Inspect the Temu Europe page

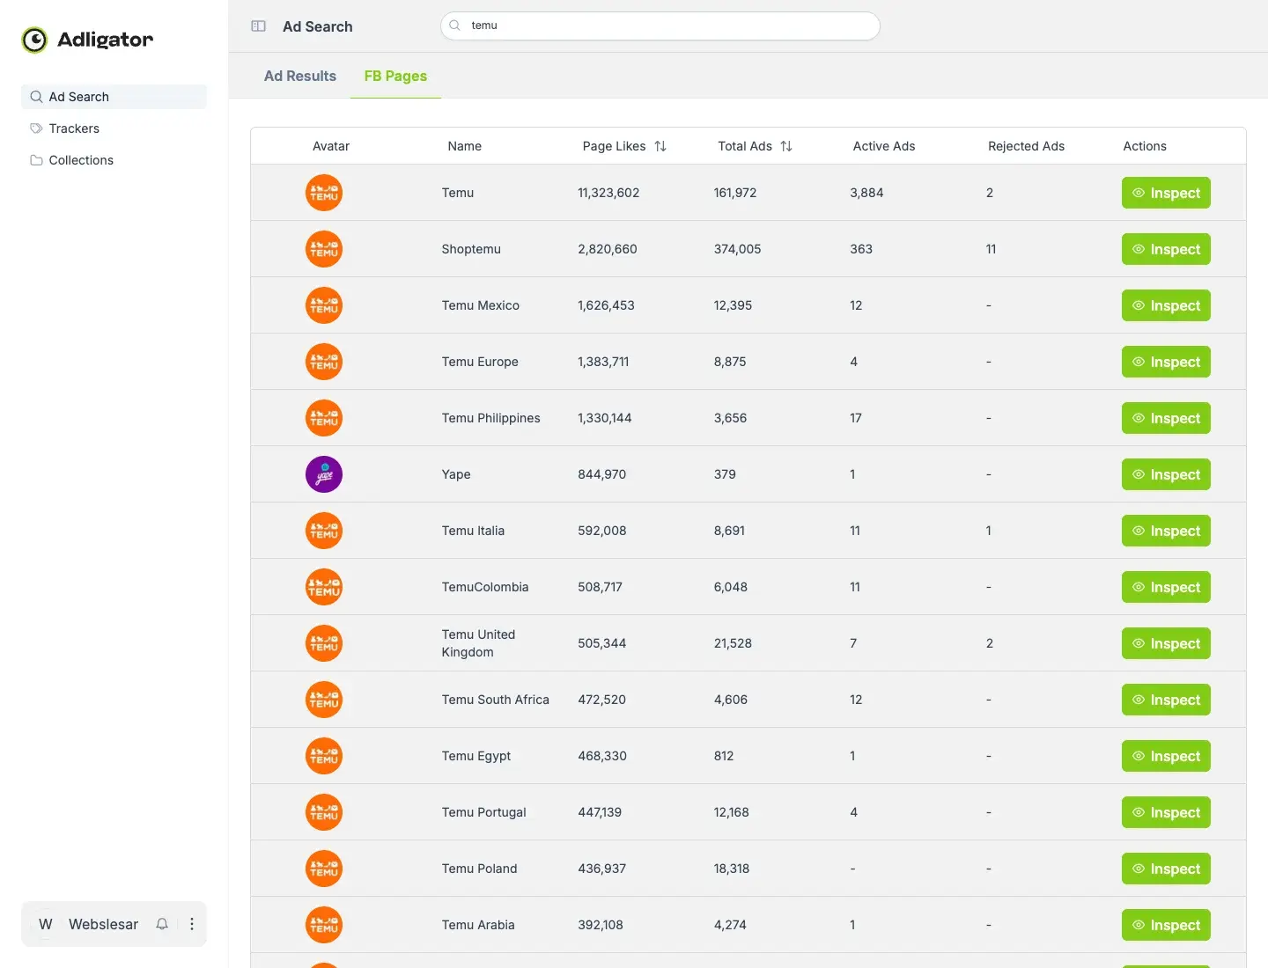1166,362
